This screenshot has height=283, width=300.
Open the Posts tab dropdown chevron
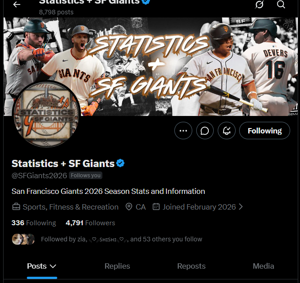[53, 266]
